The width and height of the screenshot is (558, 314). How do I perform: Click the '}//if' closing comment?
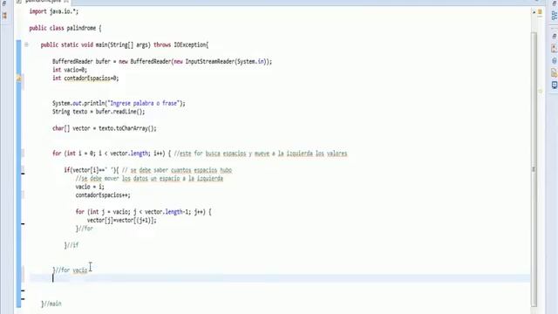71,245
